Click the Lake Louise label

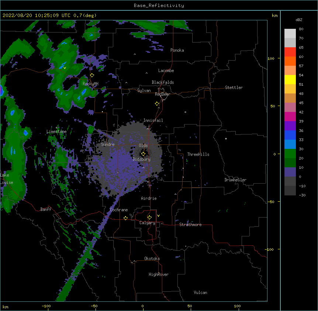[x=7, y=179]
